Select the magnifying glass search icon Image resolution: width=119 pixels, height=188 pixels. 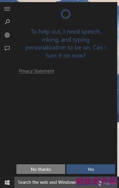click(7, 22)
